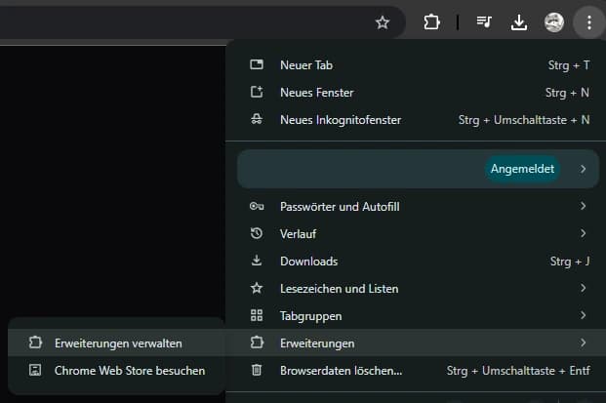Click the Neuer Tab icon
The height and width of the screenshot is (403, 606).
[x=257, y=64]
